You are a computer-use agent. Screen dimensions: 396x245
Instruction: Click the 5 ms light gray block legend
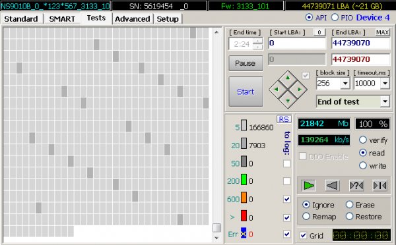click(x=244, y=125)
